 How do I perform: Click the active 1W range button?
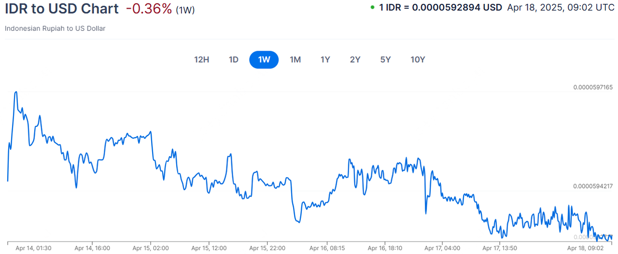264,60
